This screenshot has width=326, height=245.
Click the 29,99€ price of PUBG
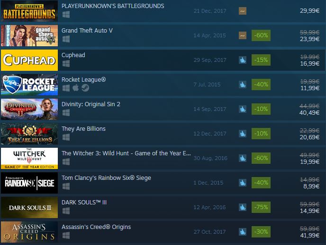click(309, 11)
